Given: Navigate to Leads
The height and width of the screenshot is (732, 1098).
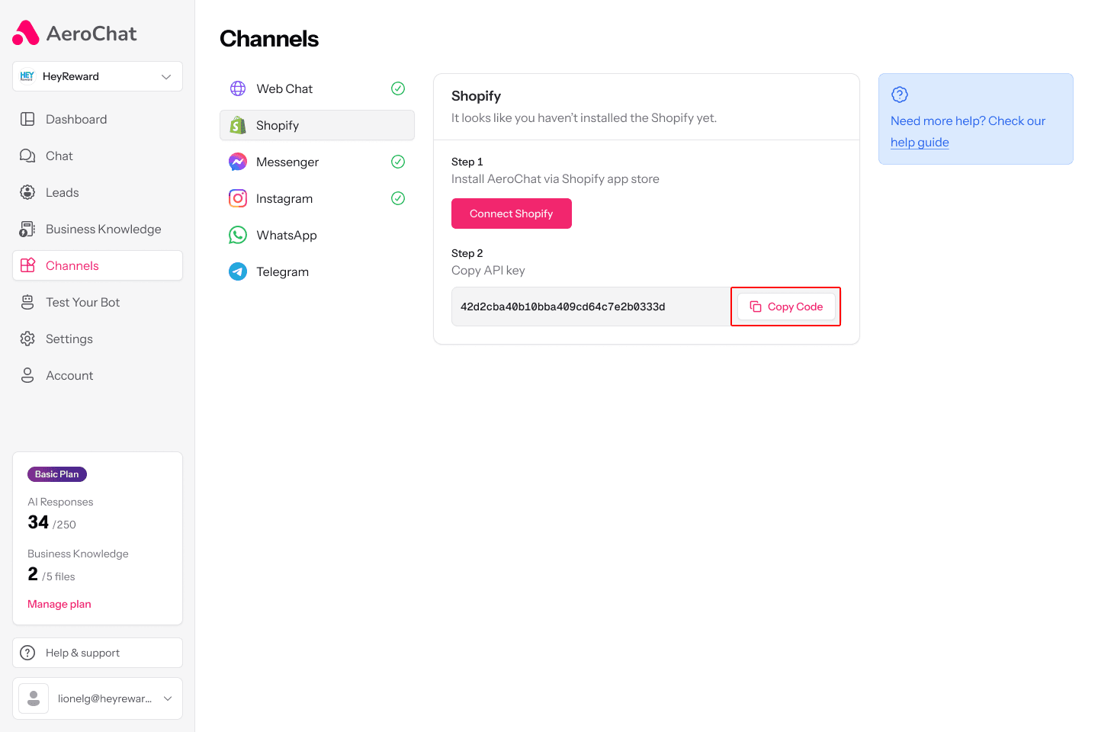Looking at the screenshot, I should [x=98, y=192].
